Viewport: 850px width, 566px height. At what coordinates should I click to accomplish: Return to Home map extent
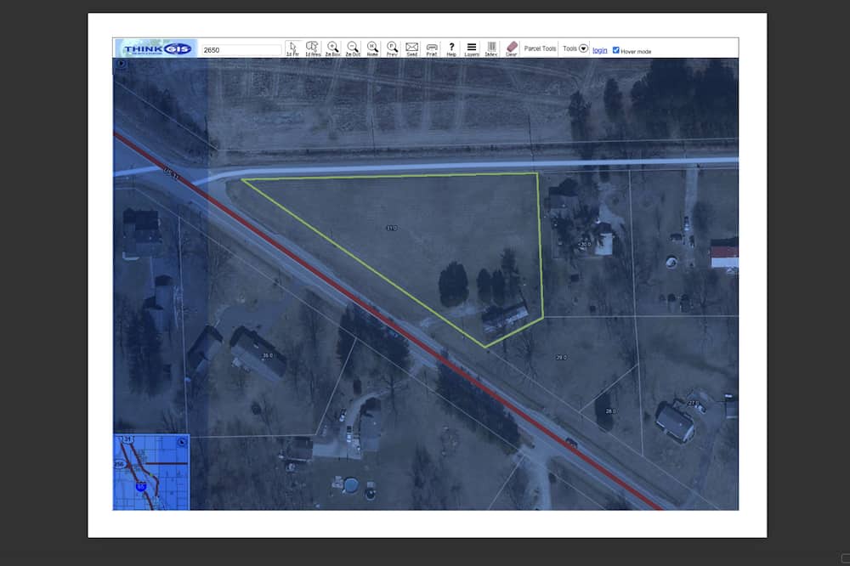(x=372, y=48)
